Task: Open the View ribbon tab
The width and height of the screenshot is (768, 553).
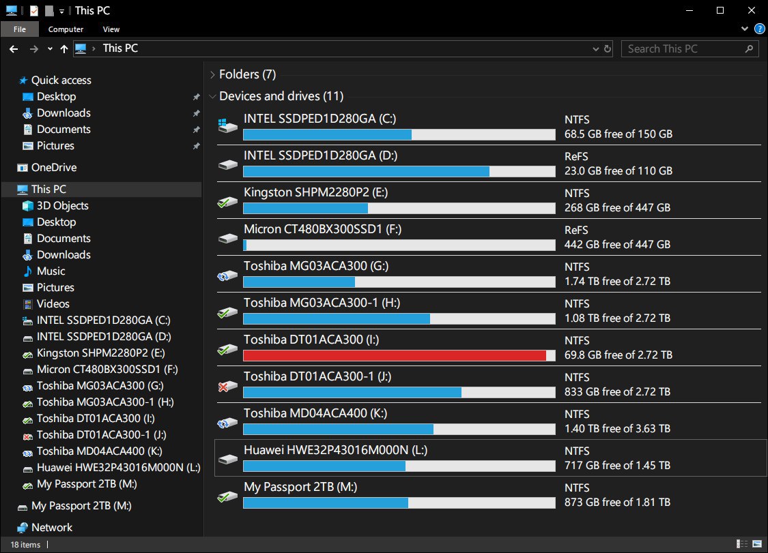Action: (x=111, y=29)
